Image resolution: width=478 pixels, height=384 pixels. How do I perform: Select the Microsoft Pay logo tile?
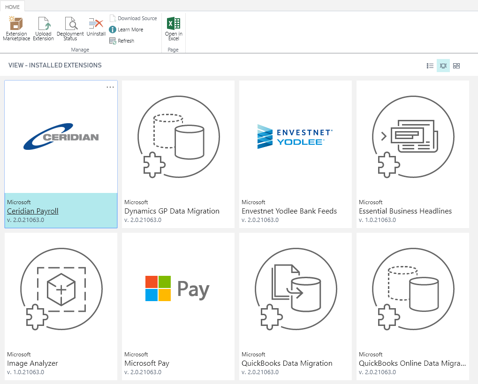click(177, 288)
